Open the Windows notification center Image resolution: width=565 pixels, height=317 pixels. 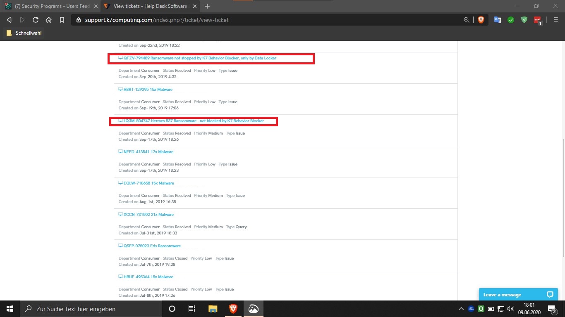[552, 309]
